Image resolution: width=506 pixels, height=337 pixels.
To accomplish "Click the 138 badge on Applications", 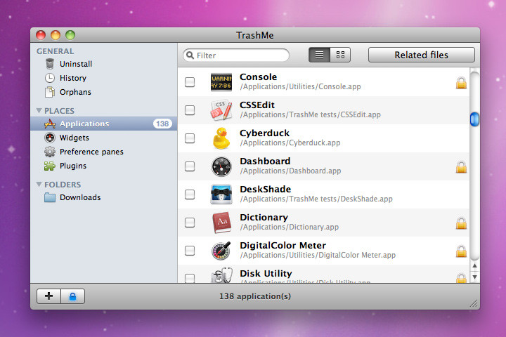I will point(162,124).
